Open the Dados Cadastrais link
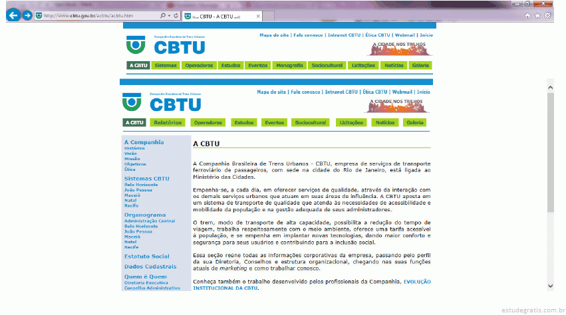 point(150,266)
